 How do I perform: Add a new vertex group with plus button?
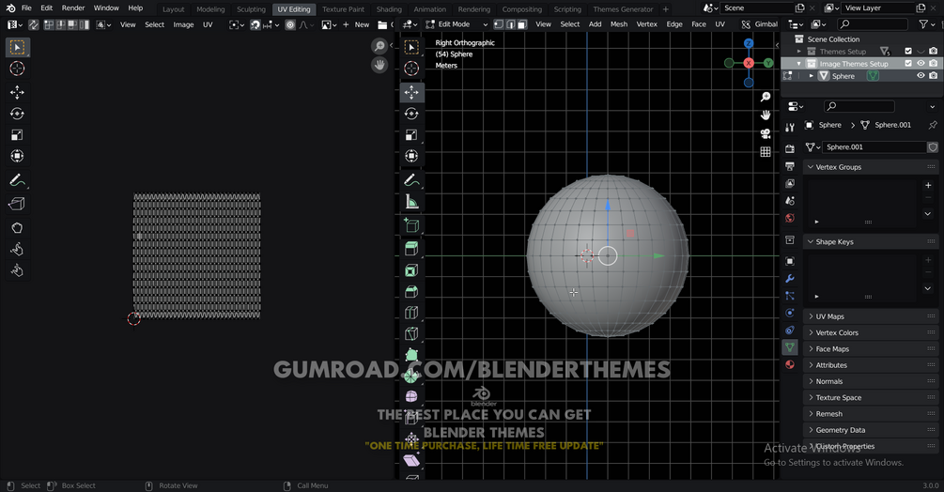pos(928,185)
